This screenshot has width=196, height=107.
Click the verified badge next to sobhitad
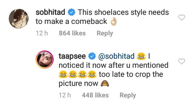coord(71,12)
